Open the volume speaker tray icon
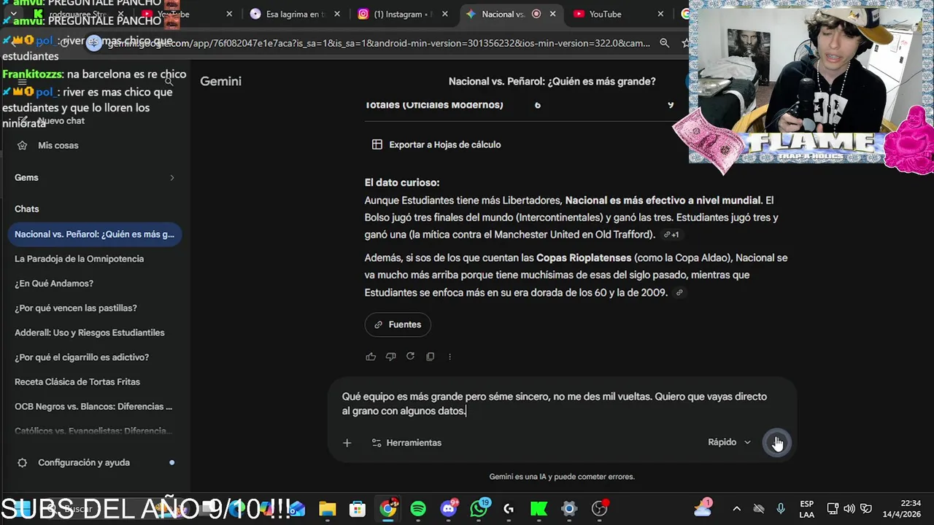The height and width of the screenshot is (525, 934). coord(849,509)
